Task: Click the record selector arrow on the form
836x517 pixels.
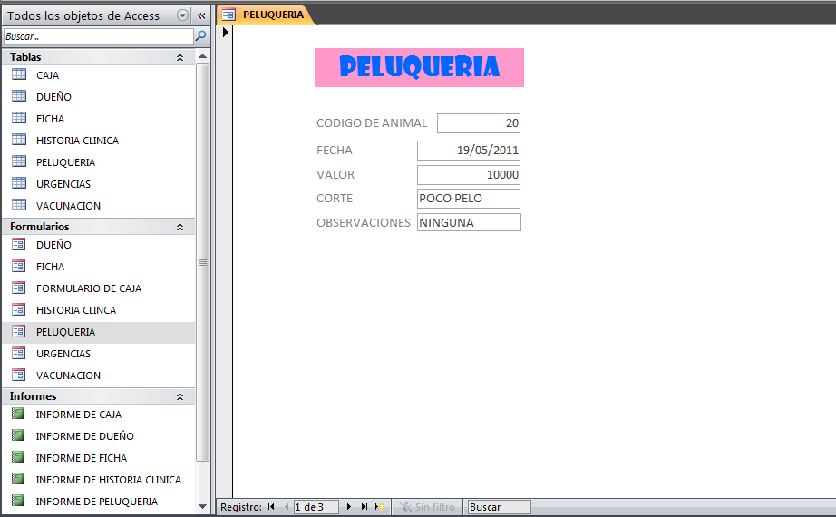Action: [225, 32]
